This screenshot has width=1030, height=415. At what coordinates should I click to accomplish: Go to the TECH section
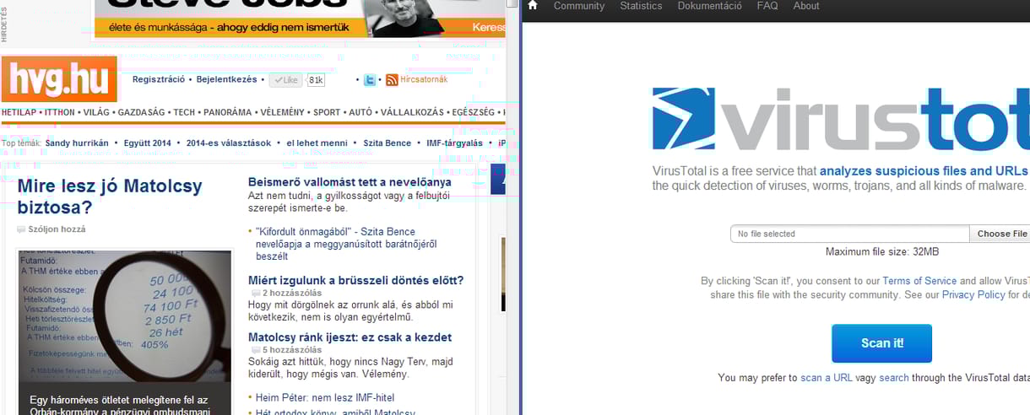(x=185, y=112)
